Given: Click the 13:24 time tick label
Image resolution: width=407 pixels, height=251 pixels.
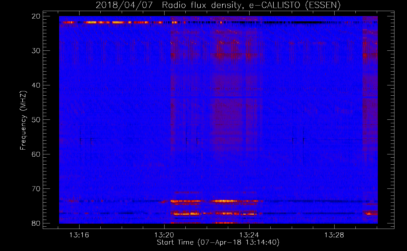Looking at the screenshot, I should 249,235.
